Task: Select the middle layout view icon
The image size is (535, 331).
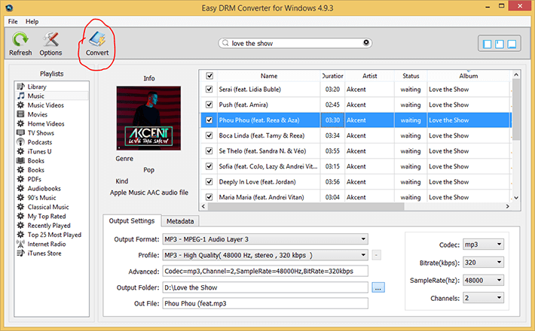Action: tap(500, 44)
